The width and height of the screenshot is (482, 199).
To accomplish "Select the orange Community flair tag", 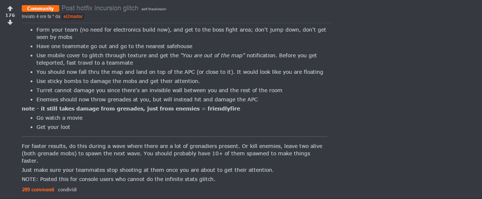I will coord(40,8).
